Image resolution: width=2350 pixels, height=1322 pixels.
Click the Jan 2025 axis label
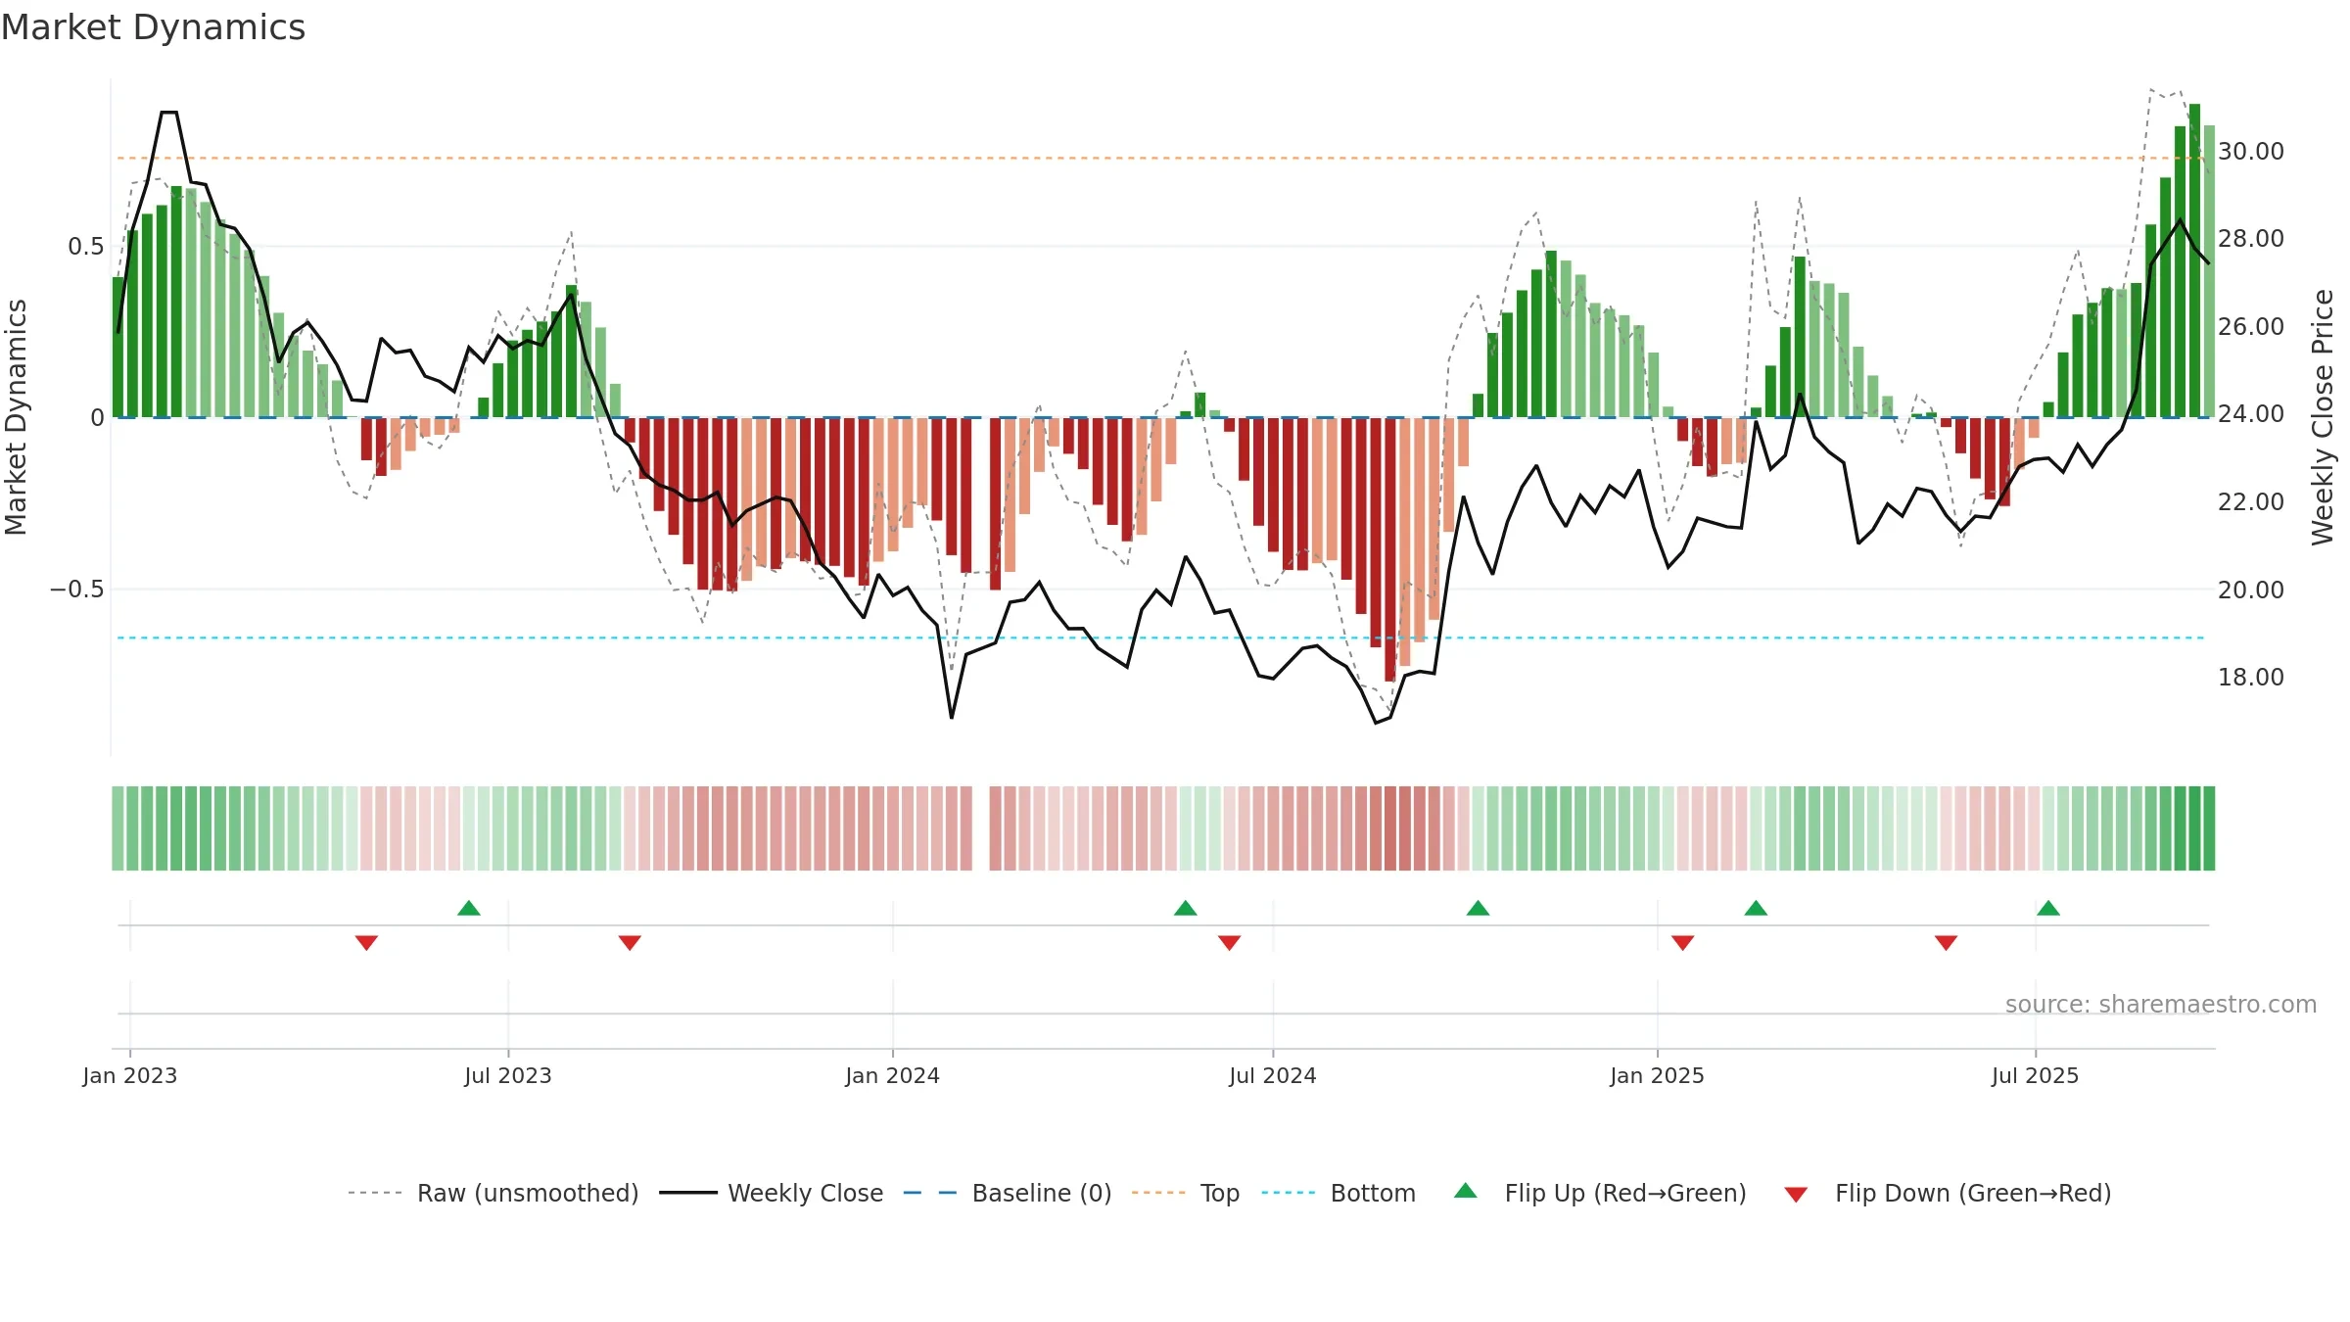pos(1658,1075)
